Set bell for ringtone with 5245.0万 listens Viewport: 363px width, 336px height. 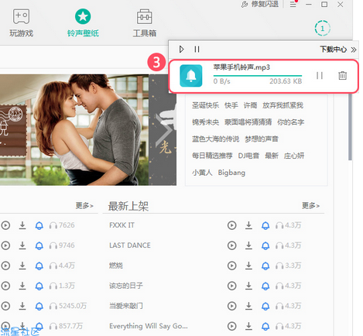[x=39, y=306]
